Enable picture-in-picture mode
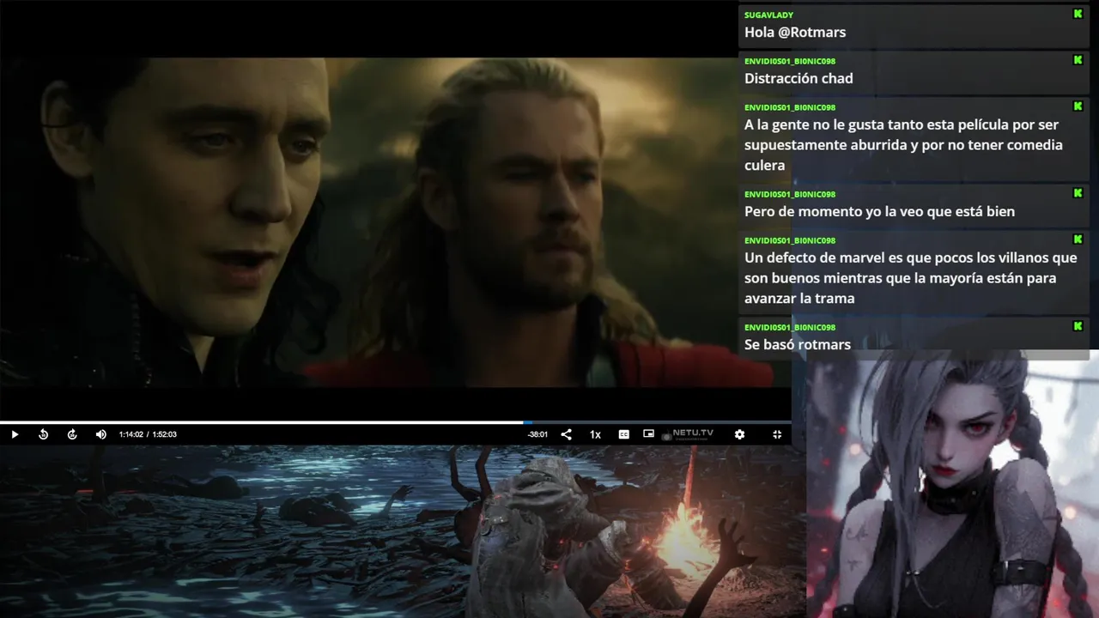Viewport: 1099px width, 618px height. point(649,434)
